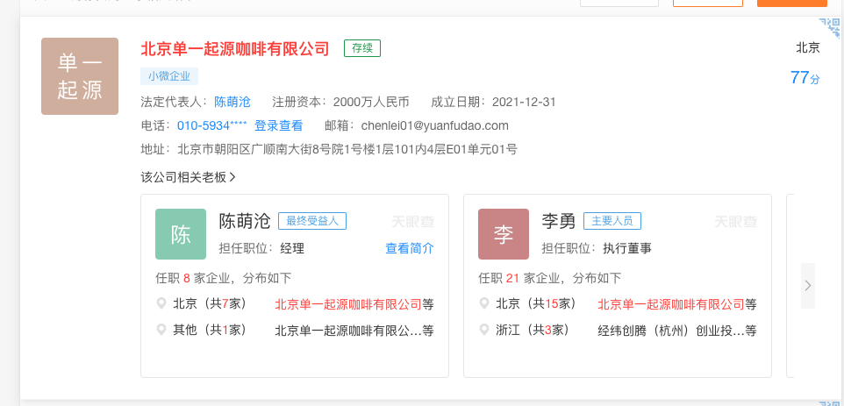
Task: Open legal representative 陈萌沧 link
Action: tap(232, 103)
